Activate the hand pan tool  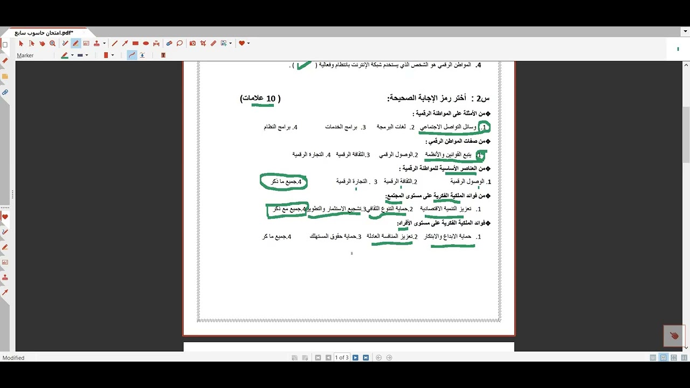[x=42, y=44]
